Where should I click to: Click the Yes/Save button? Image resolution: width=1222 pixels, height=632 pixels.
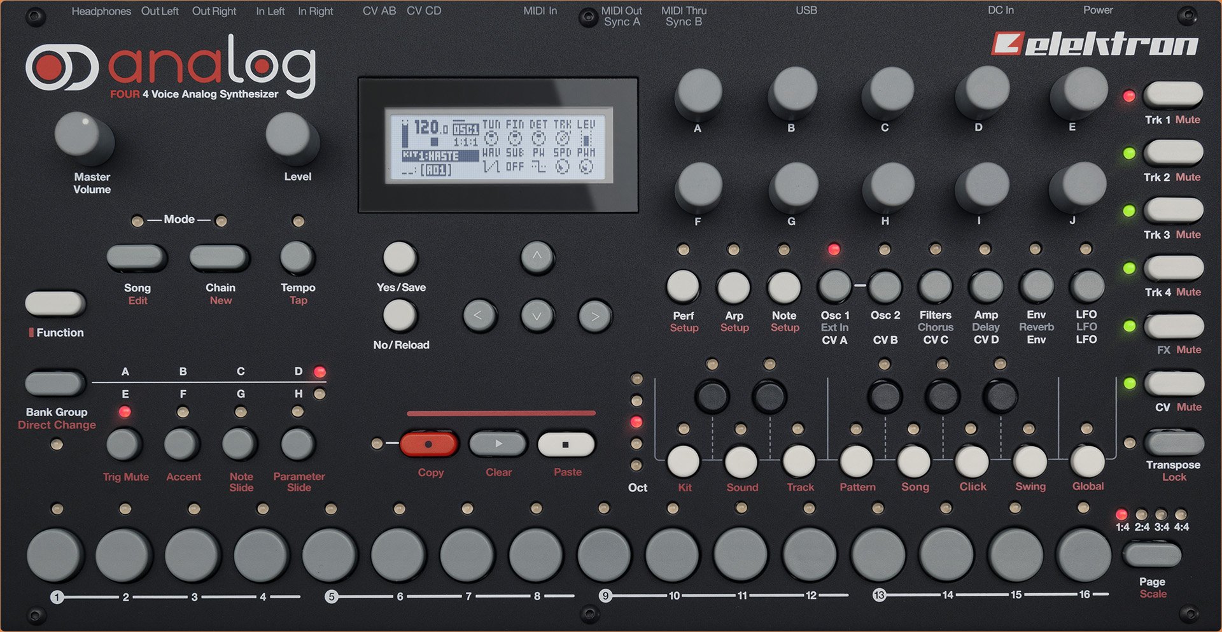coord(400,258)
